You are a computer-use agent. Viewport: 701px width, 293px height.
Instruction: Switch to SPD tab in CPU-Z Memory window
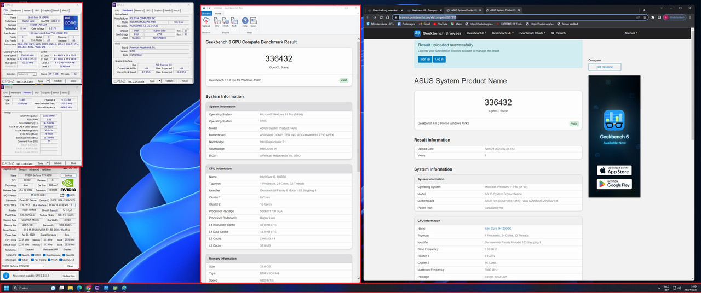point(37,92)
